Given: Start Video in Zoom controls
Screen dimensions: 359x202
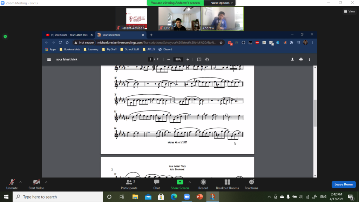Looking at the screenshot, I should (x=36, y=184).
